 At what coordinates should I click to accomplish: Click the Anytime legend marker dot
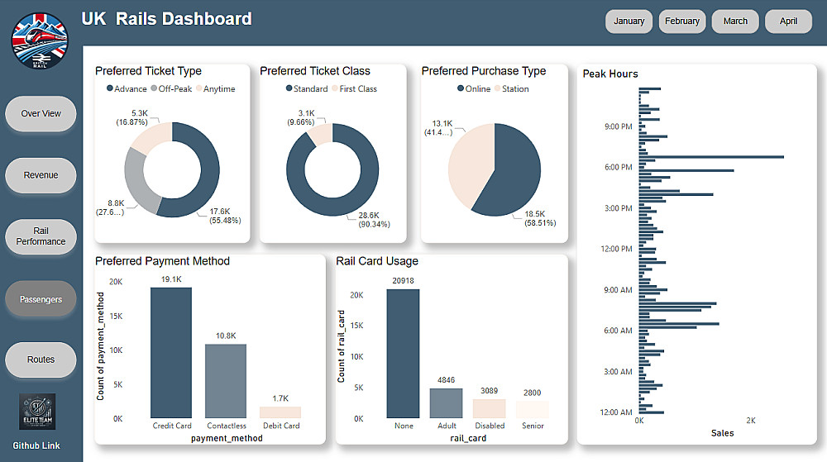pos(198,88)
